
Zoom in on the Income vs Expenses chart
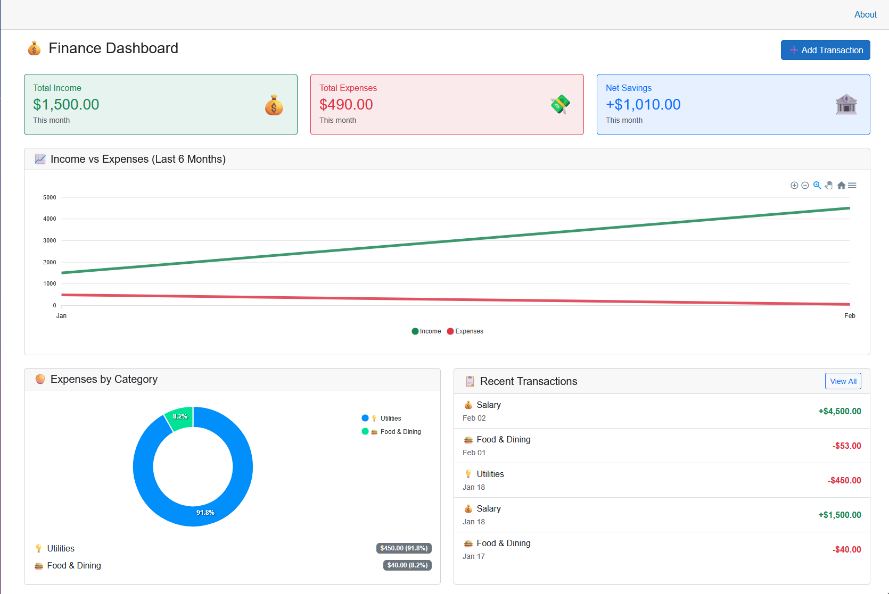coord(794,185)
